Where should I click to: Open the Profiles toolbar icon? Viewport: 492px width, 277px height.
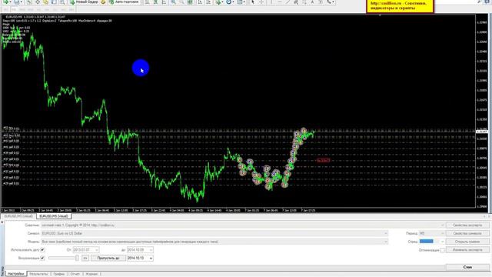coord(16,2)
